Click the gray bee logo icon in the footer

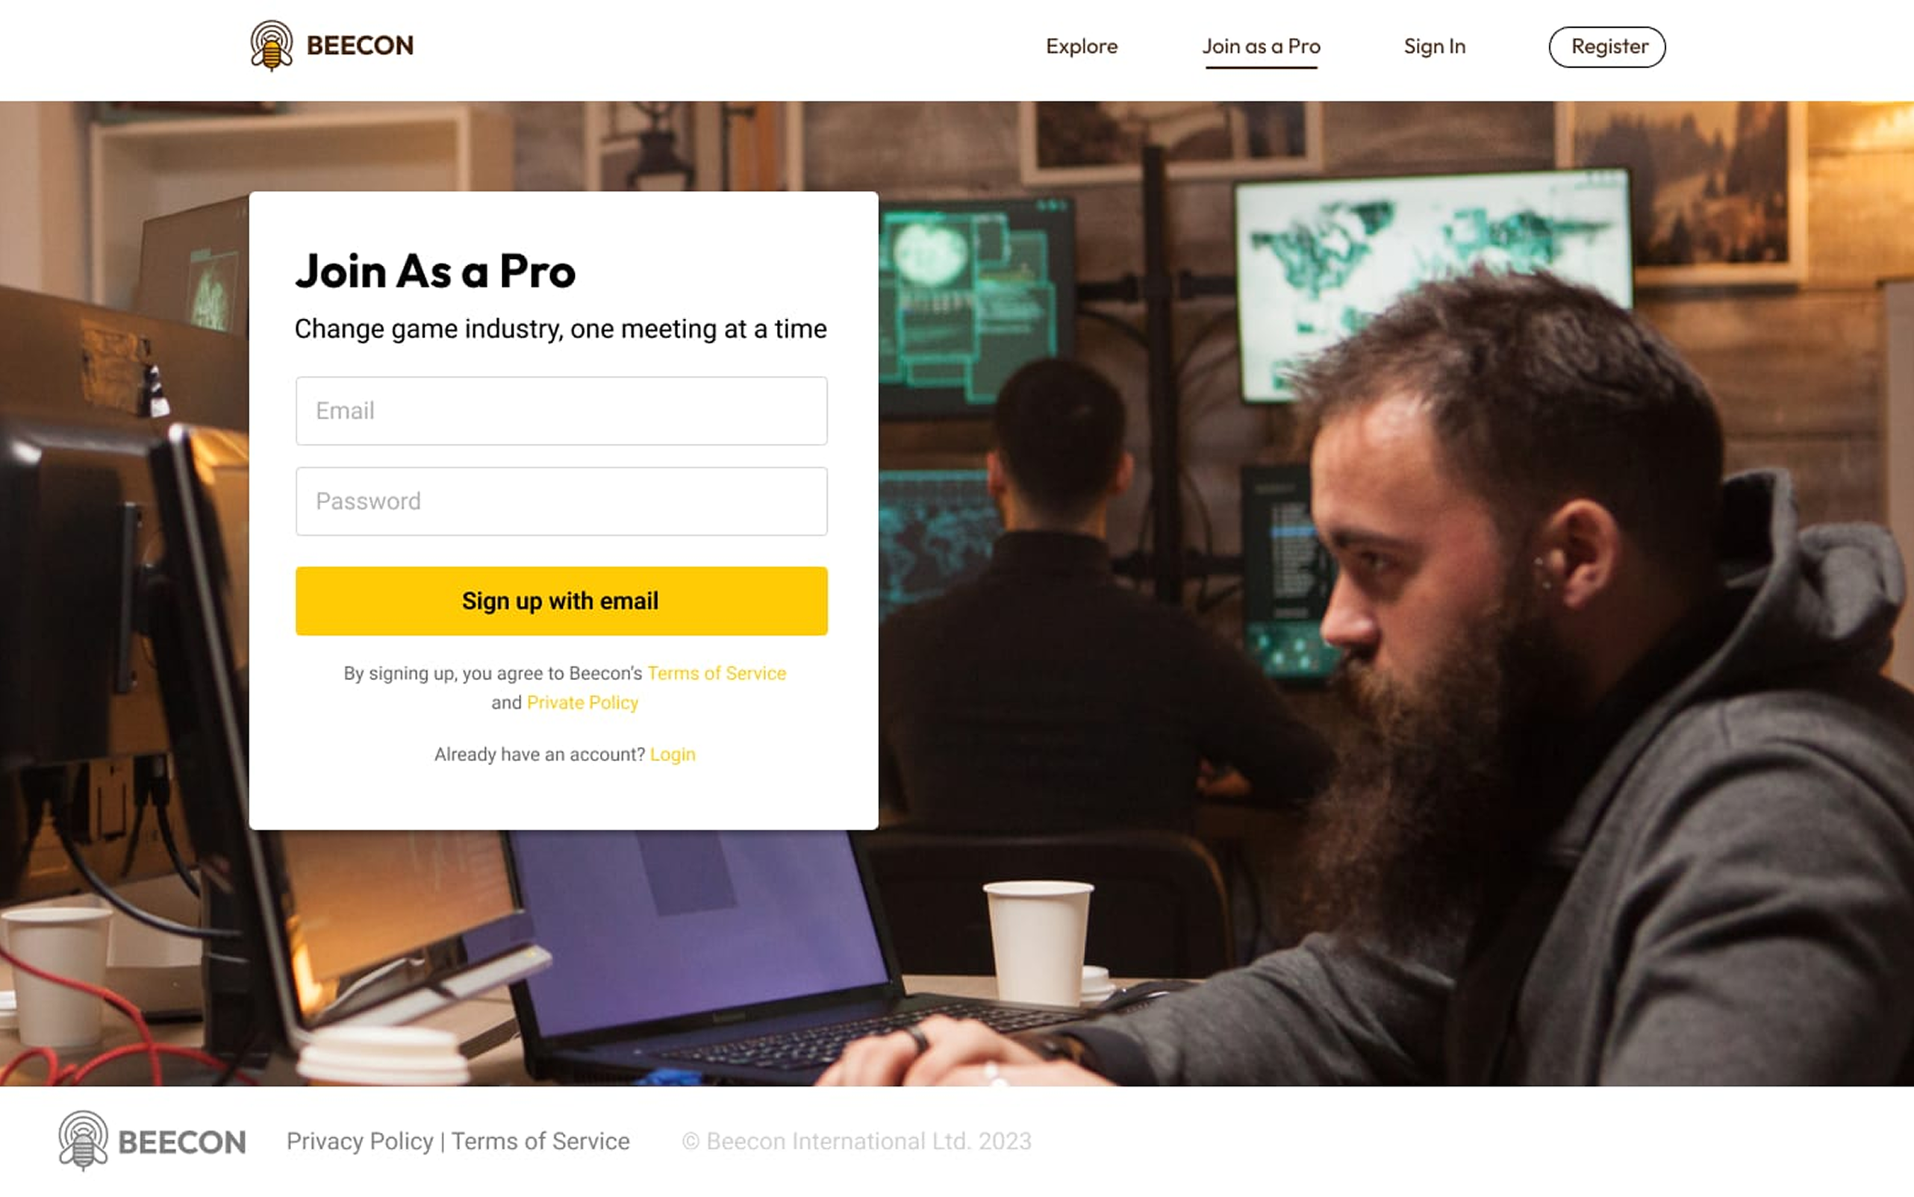click(83, 1141)
